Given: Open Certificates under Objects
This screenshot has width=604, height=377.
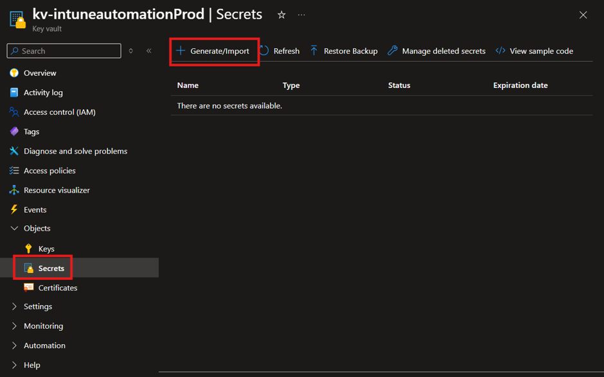Looking at the screenshot, I should pos(58,288).
